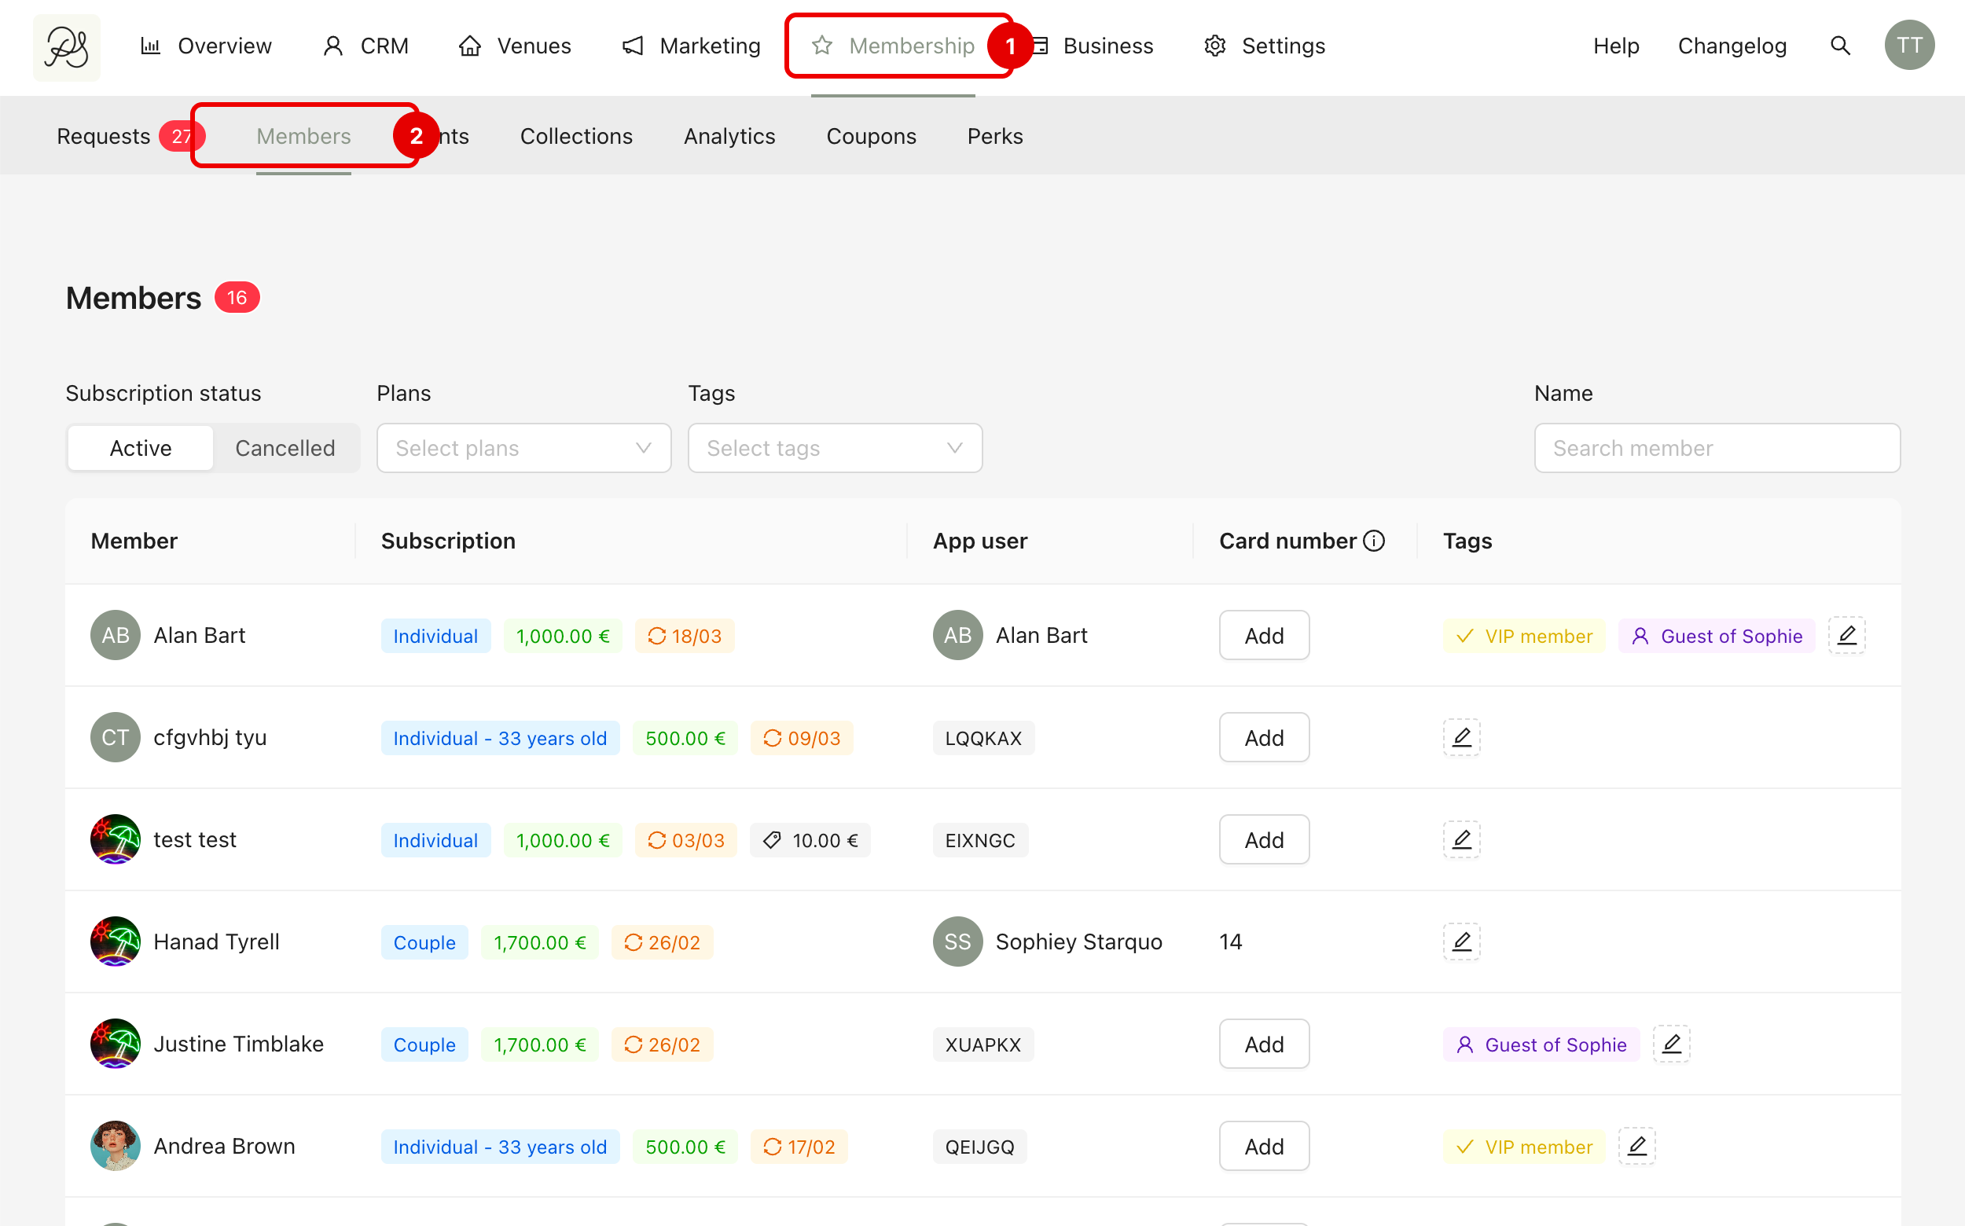This screenshot has height=1226, width=1965.
Task: Open the Analytics tab
Action: tap(729, 136)
